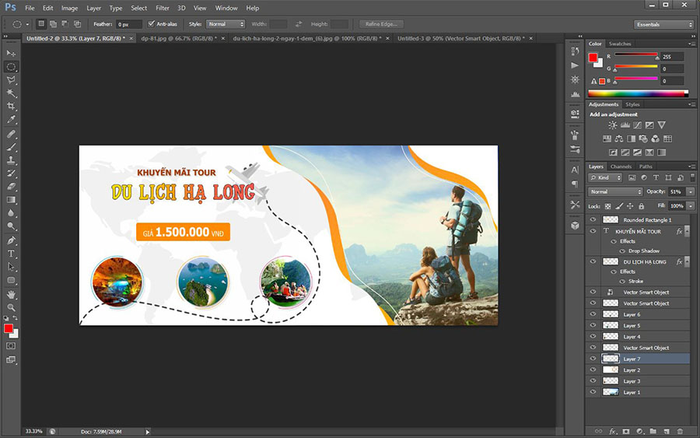The width and height of the screenshot is (700, 438).
Task: Open the Essentials workspace dropdown
Action: click(663, 24)
